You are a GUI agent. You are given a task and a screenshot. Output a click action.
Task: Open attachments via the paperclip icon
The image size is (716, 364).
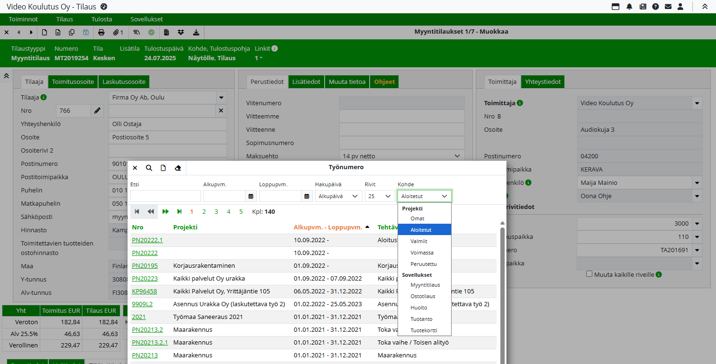coord(118,32)
